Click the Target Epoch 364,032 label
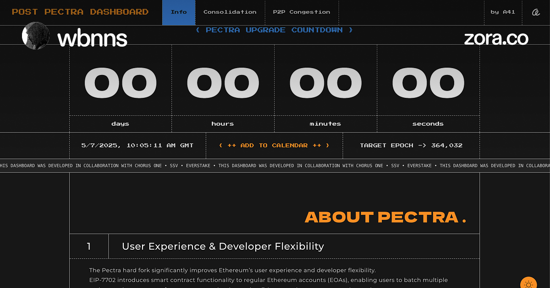The width and height of the screenshot is (550, 288). point(411,145)
